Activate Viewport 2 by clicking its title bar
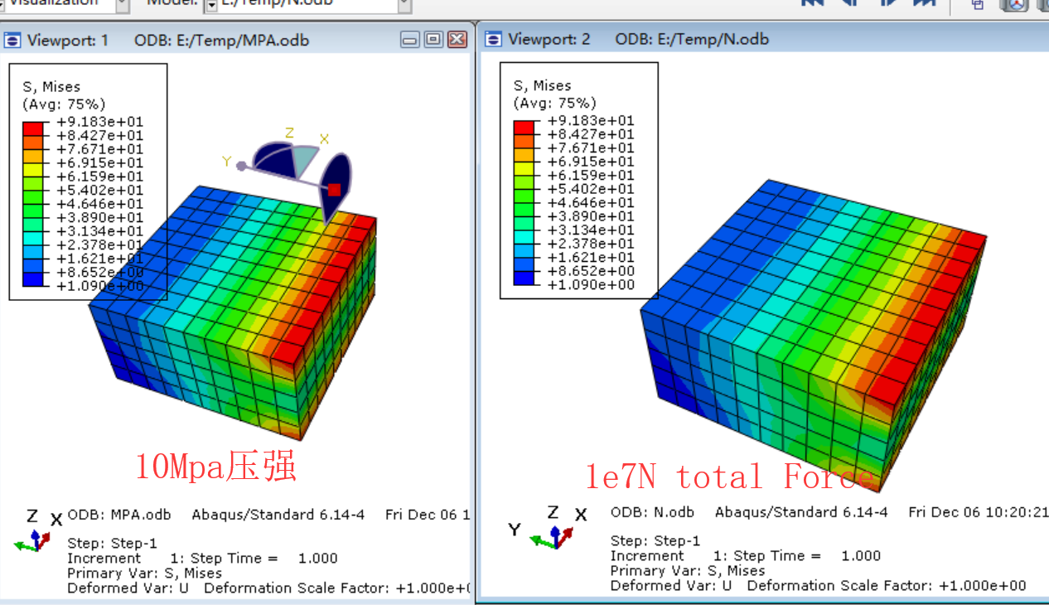This screenshot has height=605, width=1049. 663,38
